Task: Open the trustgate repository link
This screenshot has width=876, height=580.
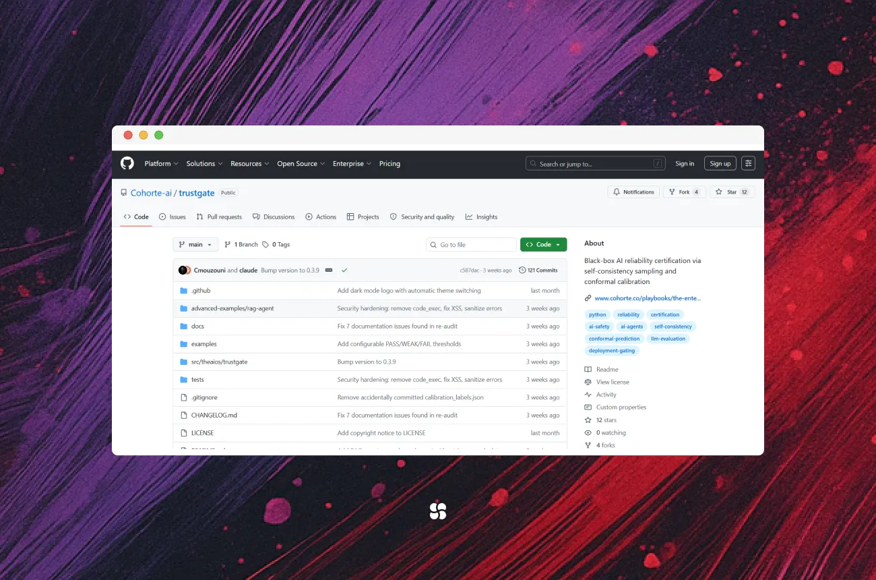Action: [x=197, y=193]
